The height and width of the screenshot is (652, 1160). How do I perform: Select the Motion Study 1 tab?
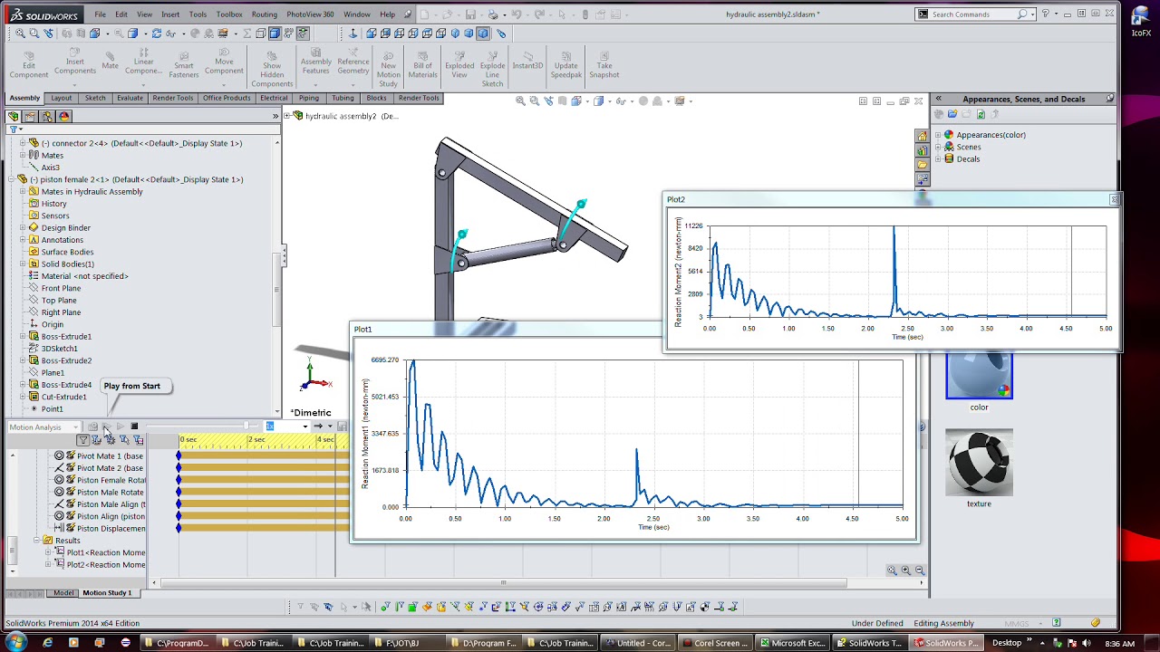107,592
